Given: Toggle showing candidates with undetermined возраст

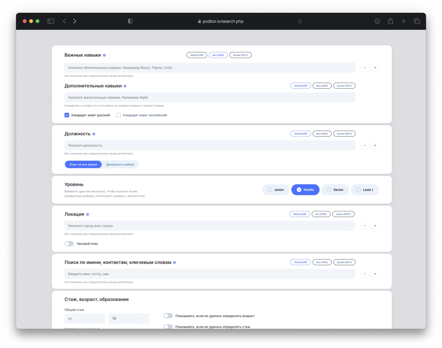Looking at the screenshot, I should [x=168, y=316].
